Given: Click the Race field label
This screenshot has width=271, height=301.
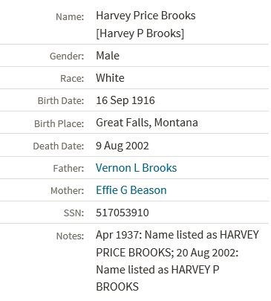Looking at the screenshot, I should (72, 79).
